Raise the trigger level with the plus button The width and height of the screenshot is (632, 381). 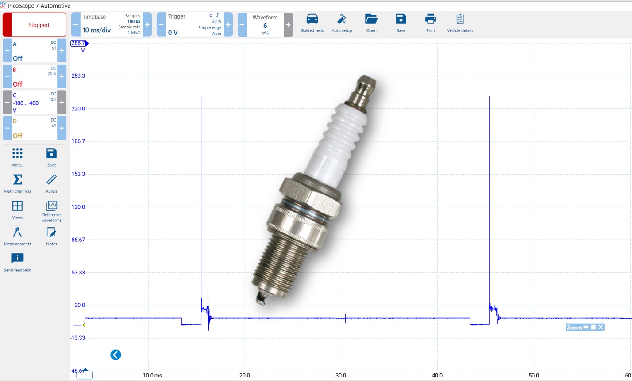[x=228, y=25]
